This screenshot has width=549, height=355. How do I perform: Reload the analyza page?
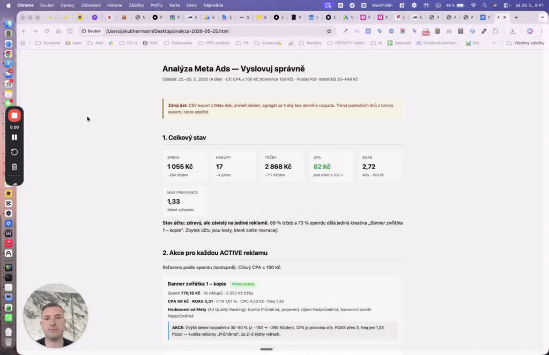[x=47, y=31]
